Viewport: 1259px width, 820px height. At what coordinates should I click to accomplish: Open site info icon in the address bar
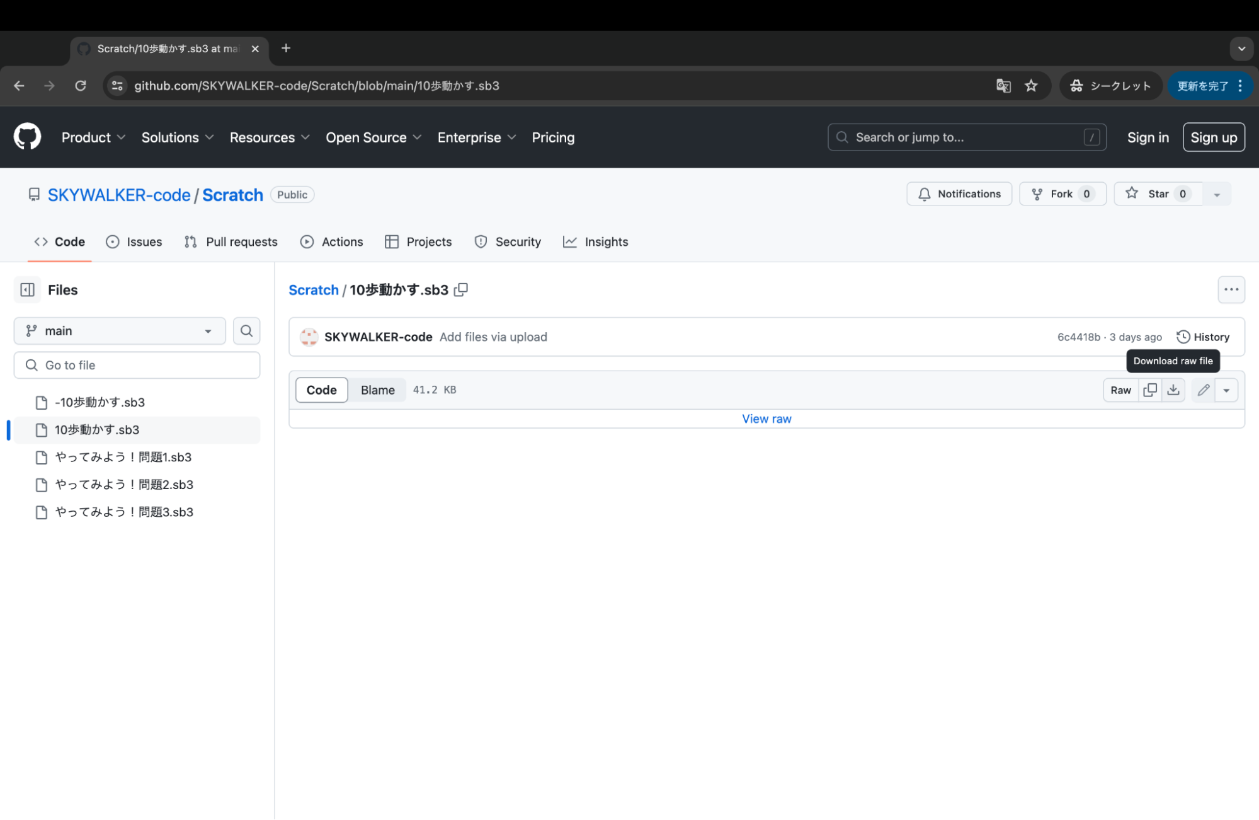click(117, 86)
